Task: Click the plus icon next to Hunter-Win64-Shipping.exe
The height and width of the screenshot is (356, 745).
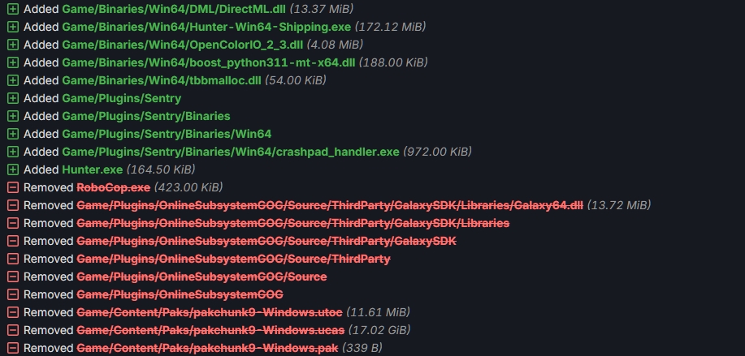Action: 13,27
